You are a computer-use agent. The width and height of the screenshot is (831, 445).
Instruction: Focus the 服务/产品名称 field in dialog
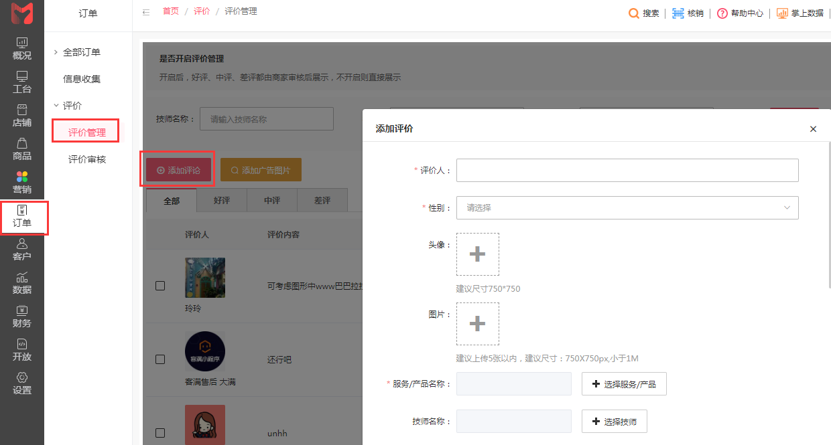coord(514,384)
